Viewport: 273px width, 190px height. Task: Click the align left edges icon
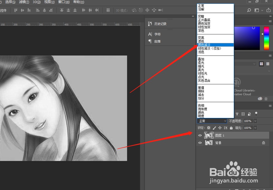pyautogui.click(x=38, y=10)
